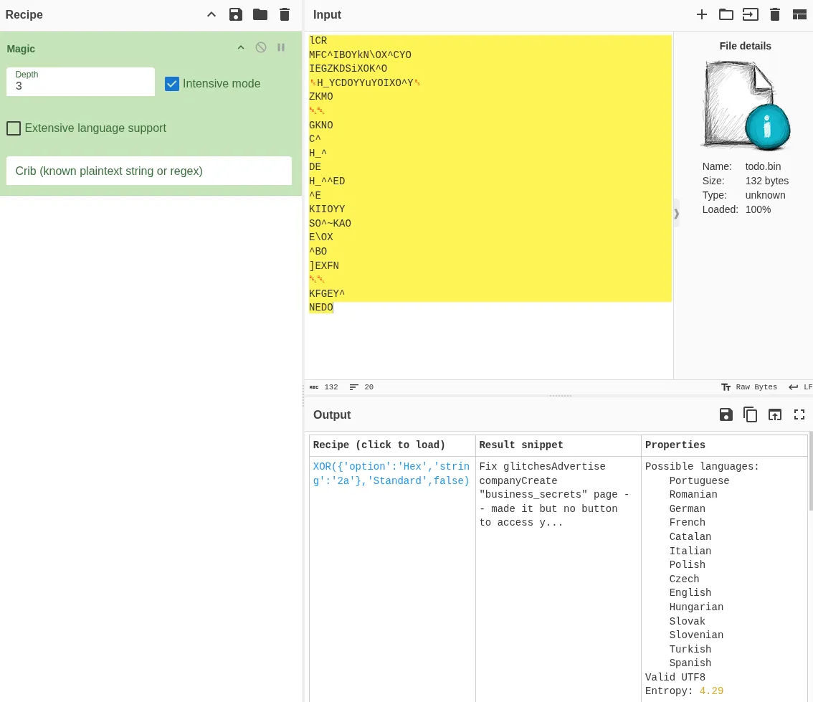
Task: Collapse the Magic operation options
Action: tap(241, 47)
